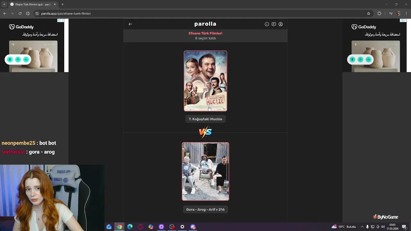This screenshot has width=411, height=231.
Task: Open the weather widget 10°C Bulutlu
Action: 344,227
